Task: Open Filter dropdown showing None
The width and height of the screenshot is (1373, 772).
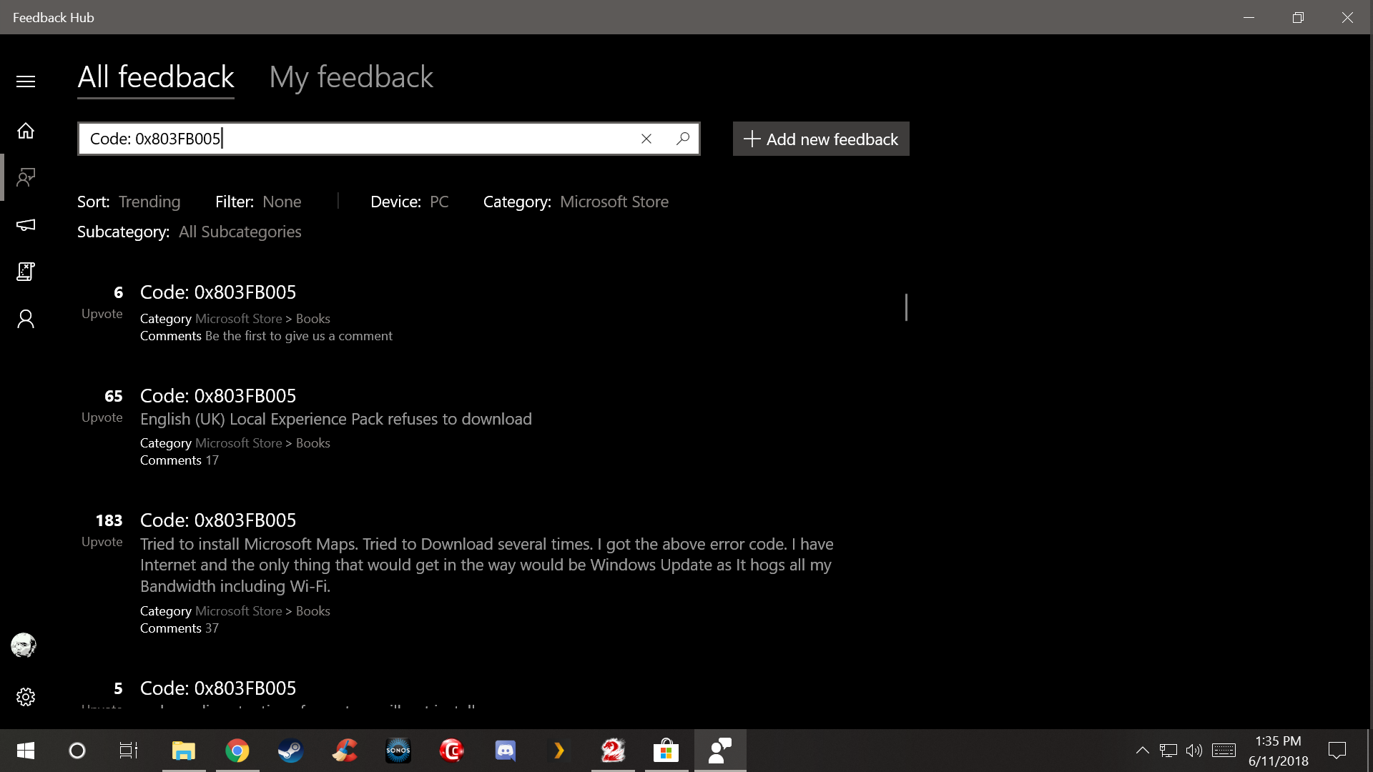Action: click(x=258, y=202)
